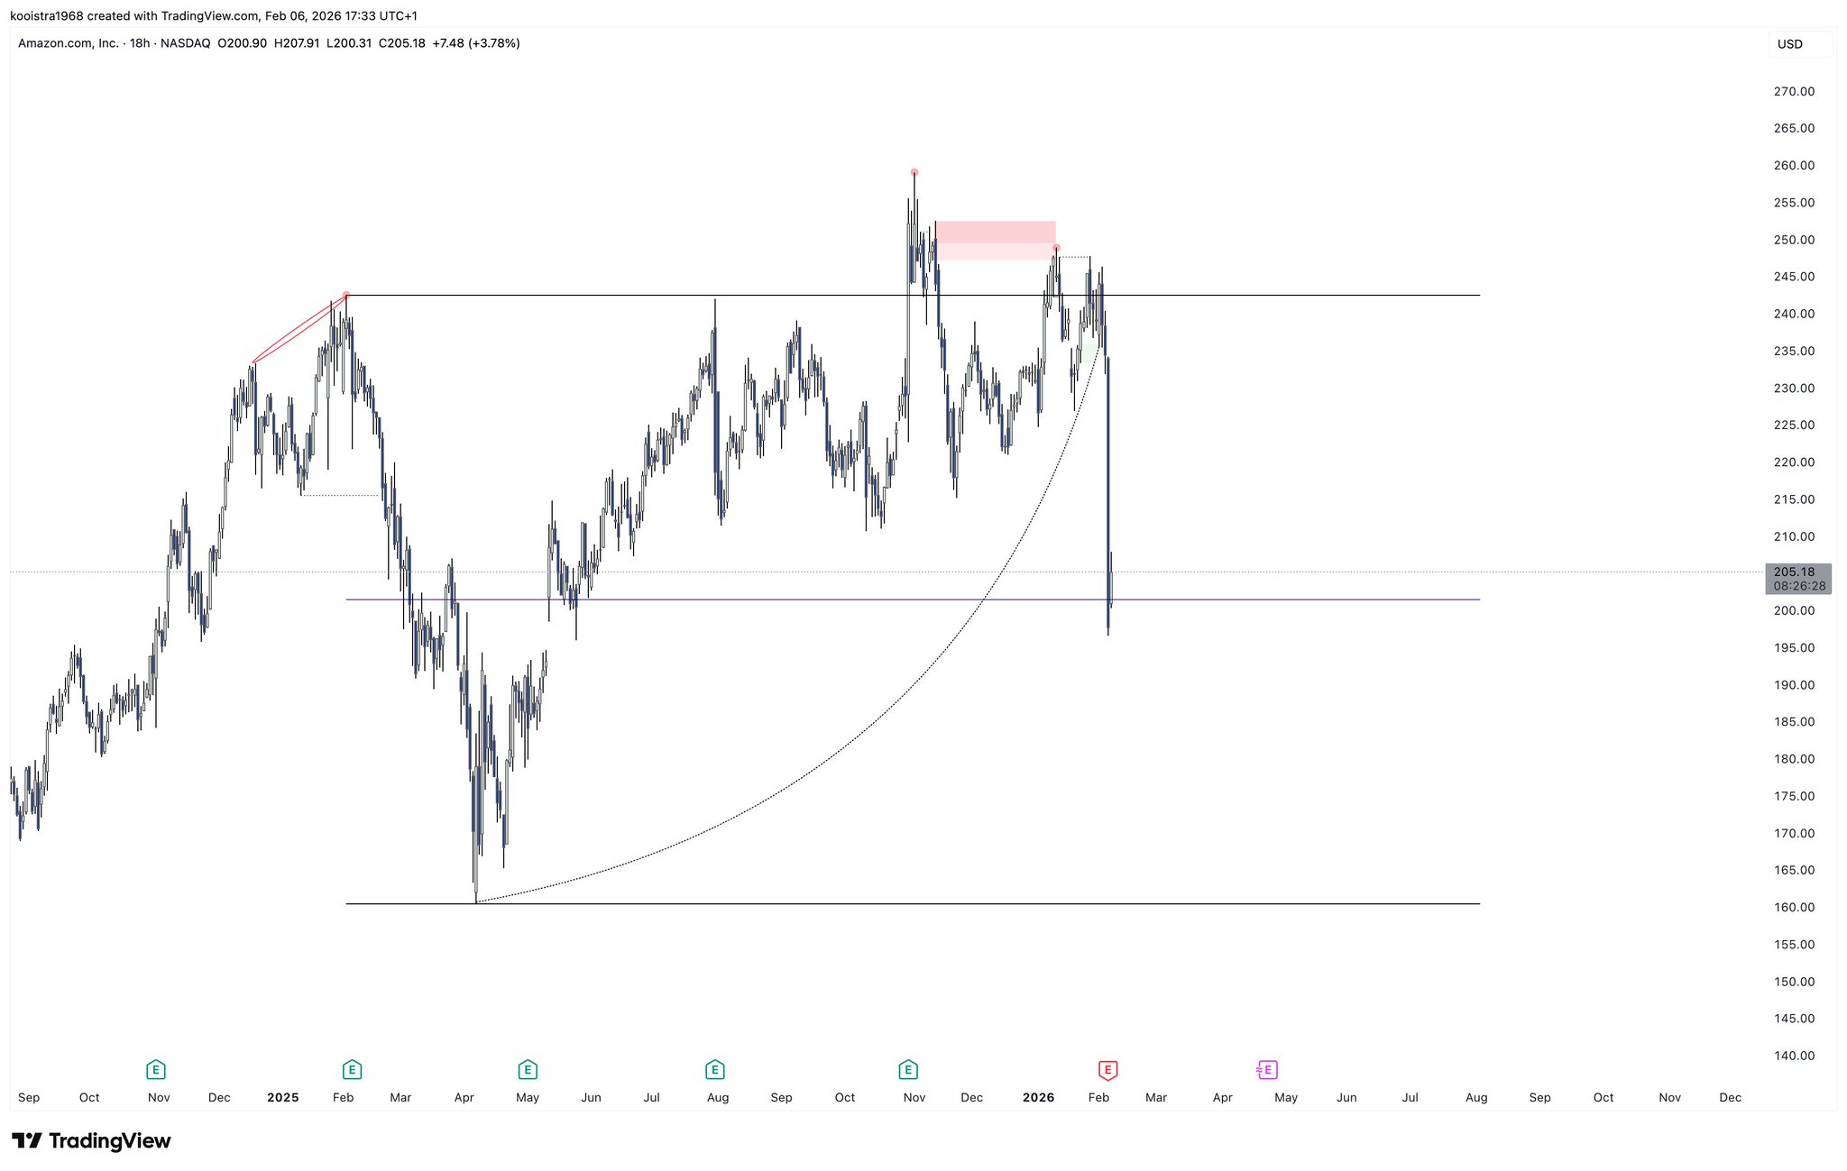The width and height of the screenshot is (1847, 1171).
Task: Open the earnings marker above Feb 2025
Action: 352,1070
